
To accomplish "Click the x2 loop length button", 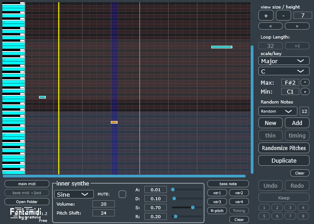I will (x=297, y=46).
